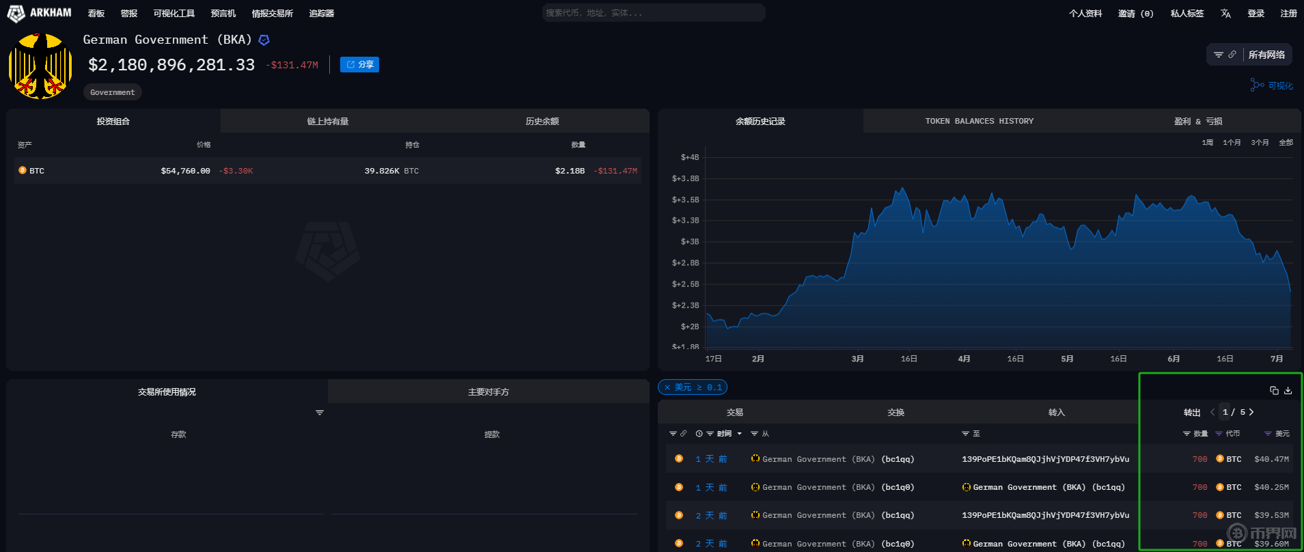Switch to the 链上持有量 tab
This screenshot has width=1304, height=552.
click(x=328, y=121)
